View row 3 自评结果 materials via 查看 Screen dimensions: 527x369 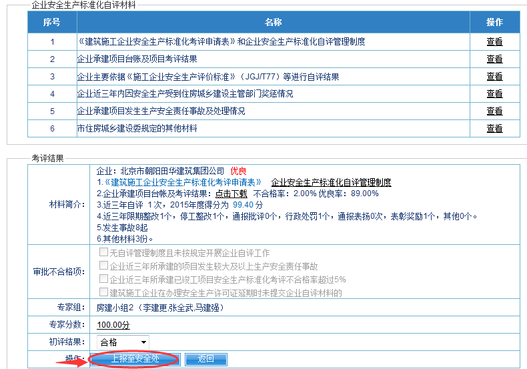[494, 77]
